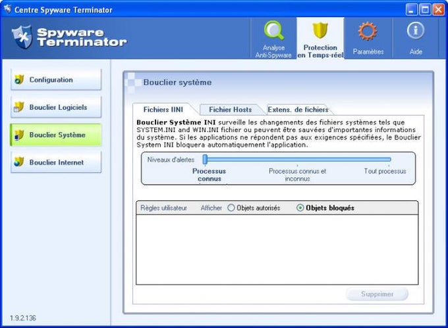Select the Objets autorisés radio button
The height and width of the screenshot is (328, 448).
[x=231, y=208]
